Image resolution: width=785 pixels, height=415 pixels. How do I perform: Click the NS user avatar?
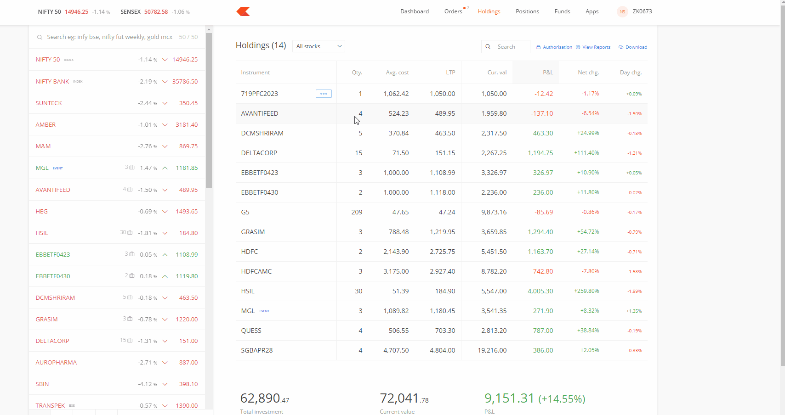click(x=622, y=11)
